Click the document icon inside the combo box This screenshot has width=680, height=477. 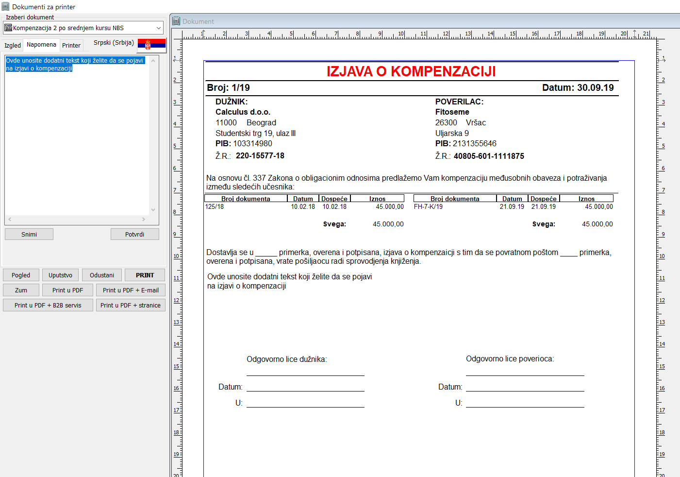tap(8, 28)
